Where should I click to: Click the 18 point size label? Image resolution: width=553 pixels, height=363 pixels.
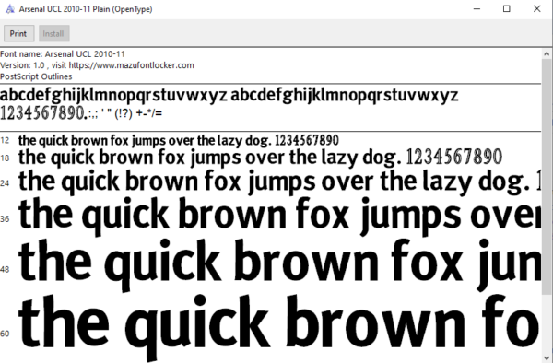click(x=5, y=158)
